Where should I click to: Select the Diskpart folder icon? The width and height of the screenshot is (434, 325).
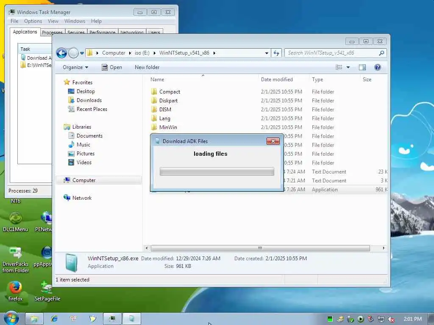pyautogui.click(x=154, y=100)
